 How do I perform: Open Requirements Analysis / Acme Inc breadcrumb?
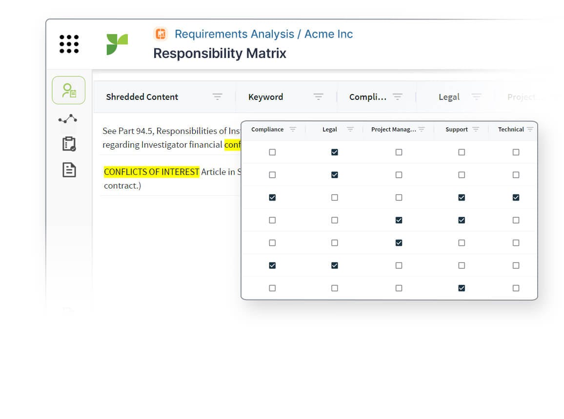pyautogui.click(x=263, y=34)
